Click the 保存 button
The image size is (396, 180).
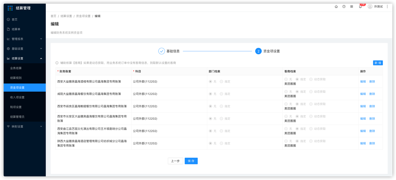pyautogui.click(x=191, y=161)
